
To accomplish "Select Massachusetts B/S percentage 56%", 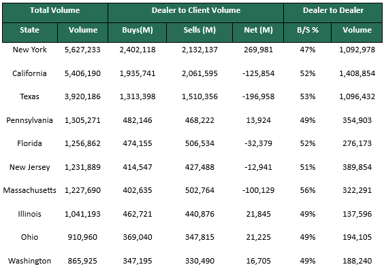I will (x=308, y=190).
